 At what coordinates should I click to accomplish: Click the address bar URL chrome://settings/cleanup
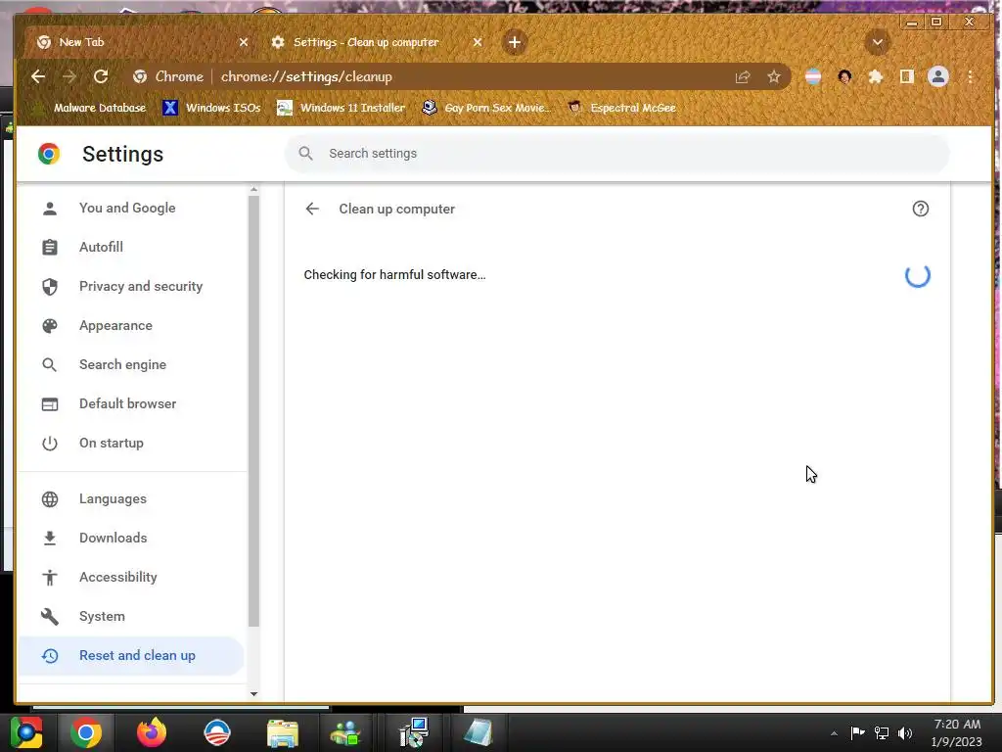[306, 76]
